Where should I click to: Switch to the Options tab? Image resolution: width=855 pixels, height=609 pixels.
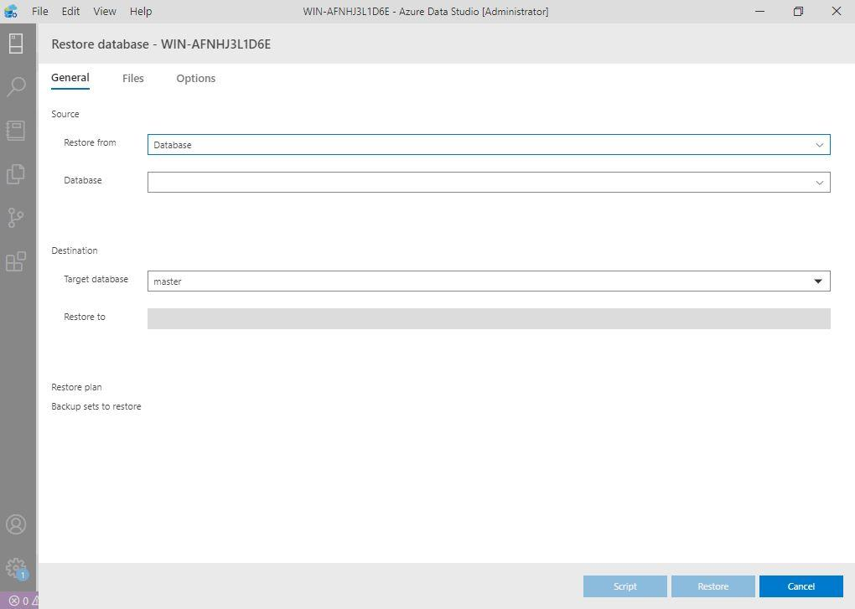[196, 79]
